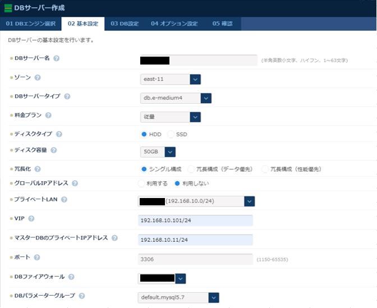Click the ディスクタイプ field label
The width and height of the screenshot is (377, 308).
[33, 134]
